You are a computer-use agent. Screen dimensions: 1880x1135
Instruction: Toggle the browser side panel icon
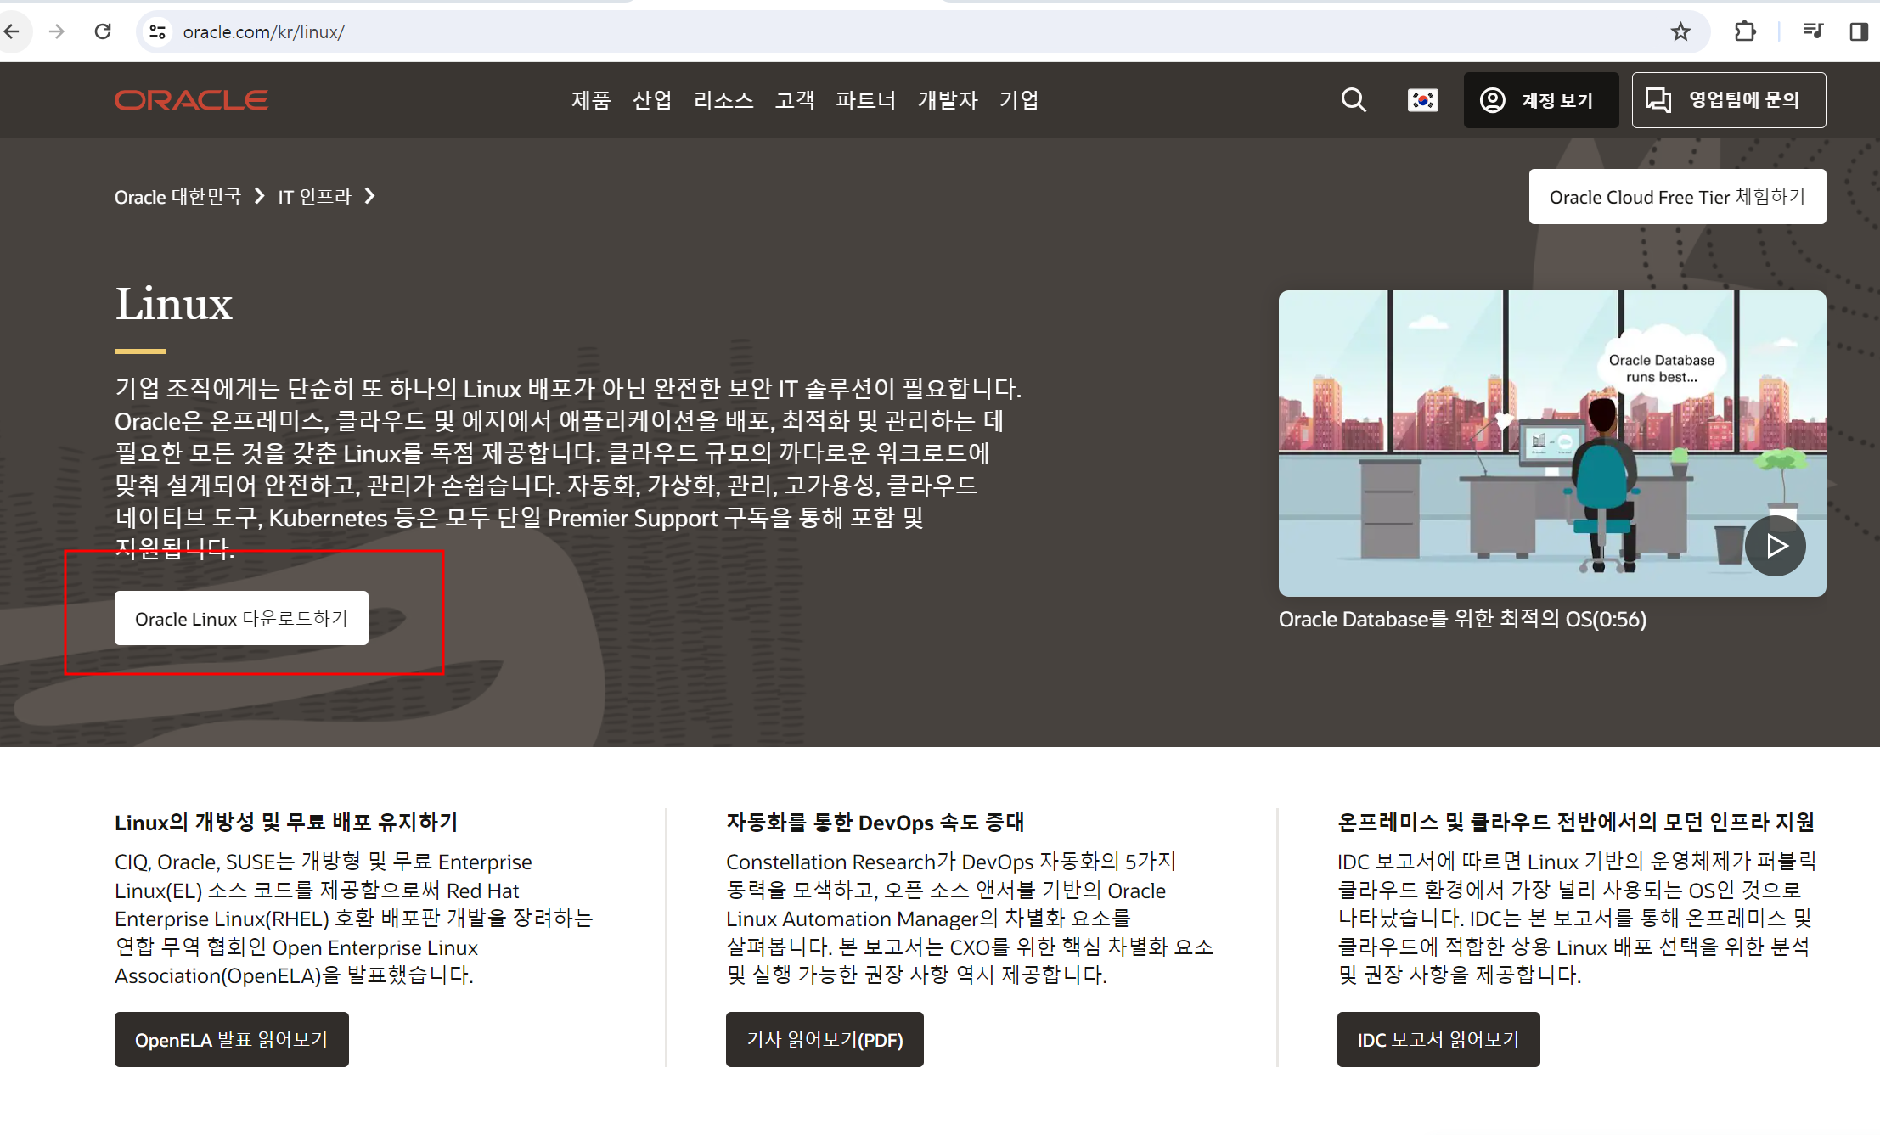(1858, 32)
